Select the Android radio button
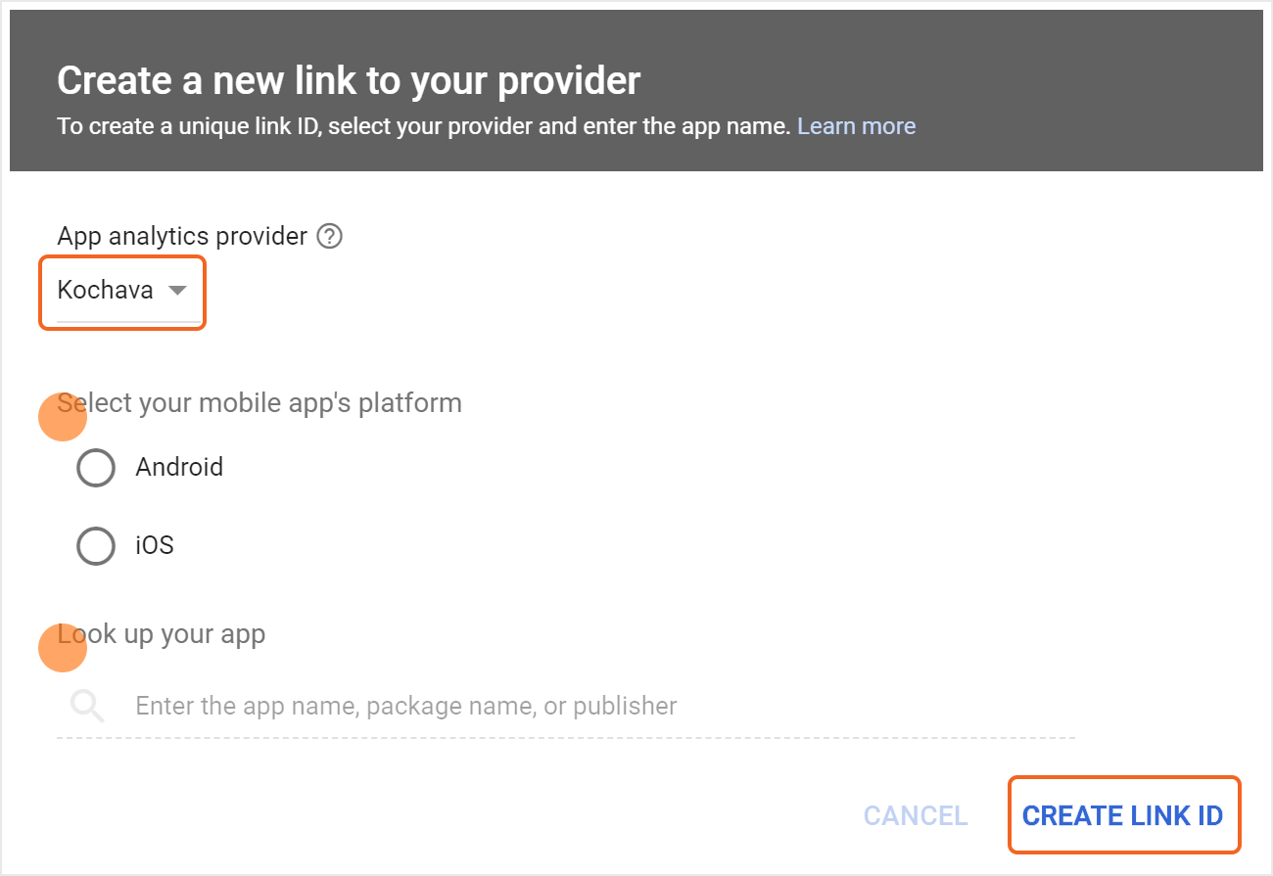Screen dimensions: 1273x876 click(x=96, y=468)
